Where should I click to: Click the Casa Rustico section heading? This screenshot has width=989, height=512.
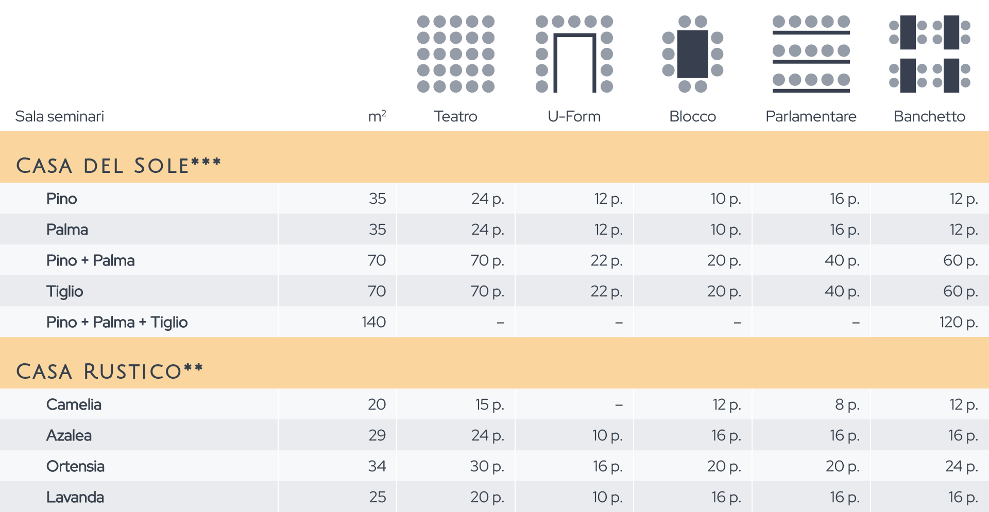110,372
